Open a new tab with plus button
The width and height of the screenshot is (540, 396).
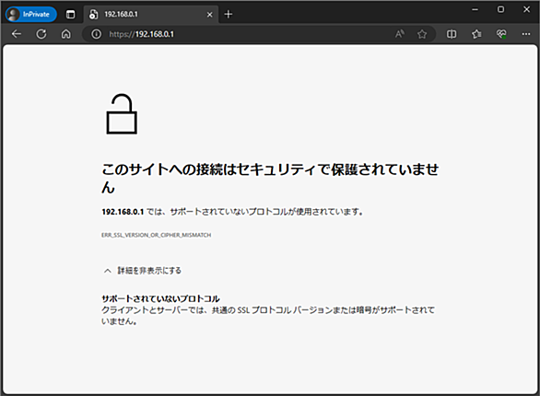click(228, 14)
